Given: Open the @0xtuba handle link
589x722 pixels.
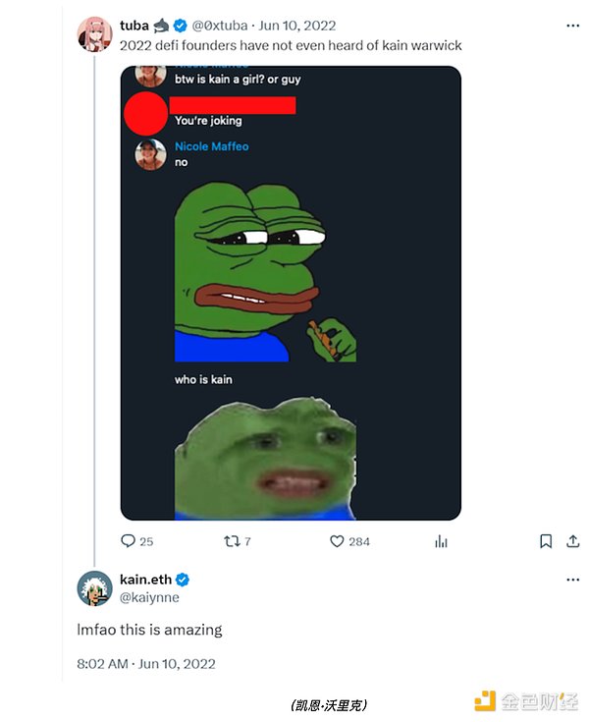Looking at the screenshot, I should pos(220,26).
